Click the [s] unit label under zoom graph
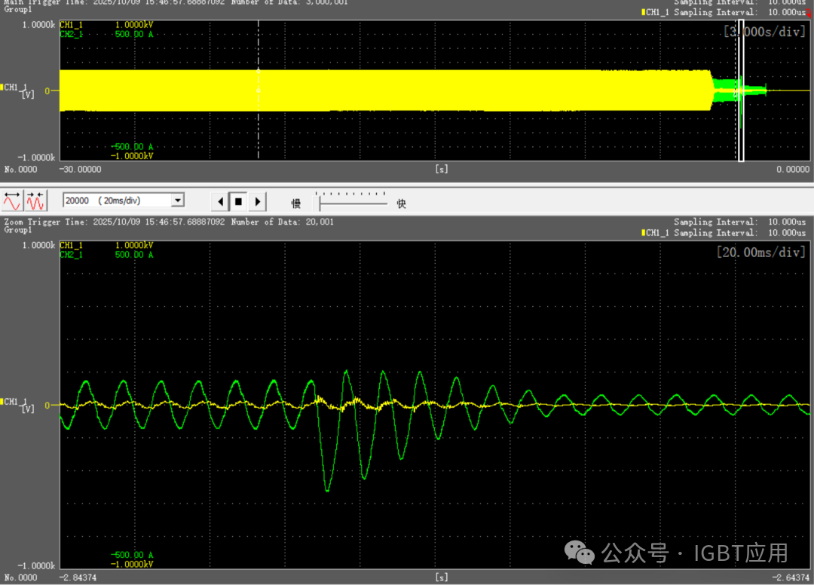 (x=441, y=577)
